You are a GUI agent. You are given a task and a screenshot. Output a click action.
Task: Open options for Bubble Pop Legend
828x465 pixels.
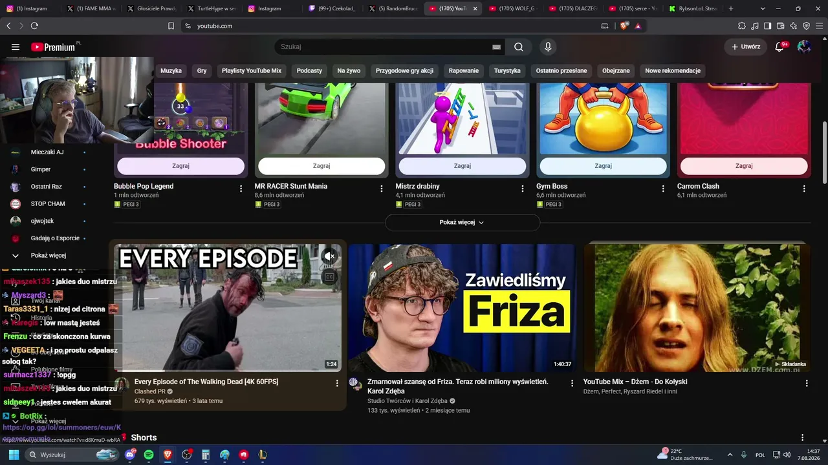241,189
